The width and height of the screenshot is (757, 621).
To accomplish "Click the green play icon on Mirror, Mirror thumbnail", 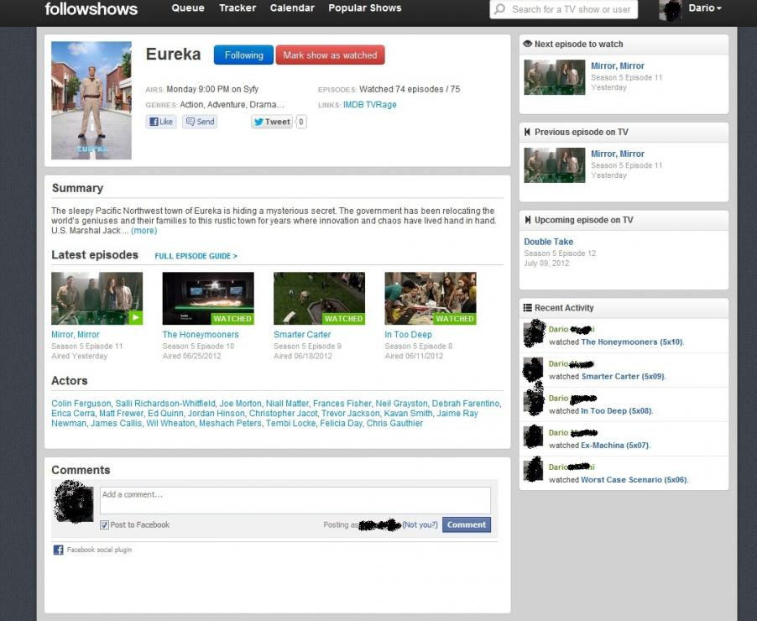I will pos(136,318).
